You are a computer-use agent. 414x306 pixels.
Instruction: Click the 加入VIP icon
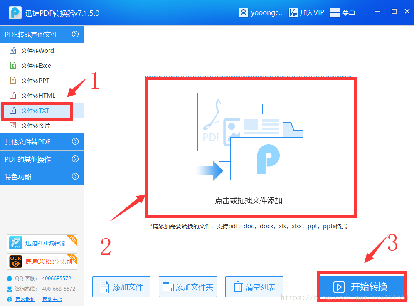[293, 12]
